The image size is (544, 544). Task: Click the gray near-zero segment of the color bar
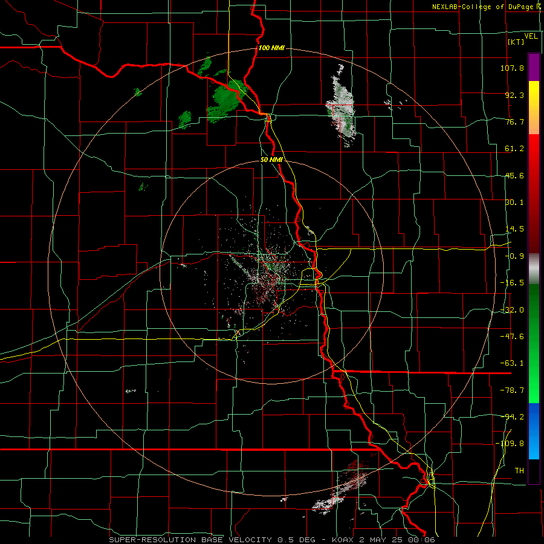click(x=534, y=269)
